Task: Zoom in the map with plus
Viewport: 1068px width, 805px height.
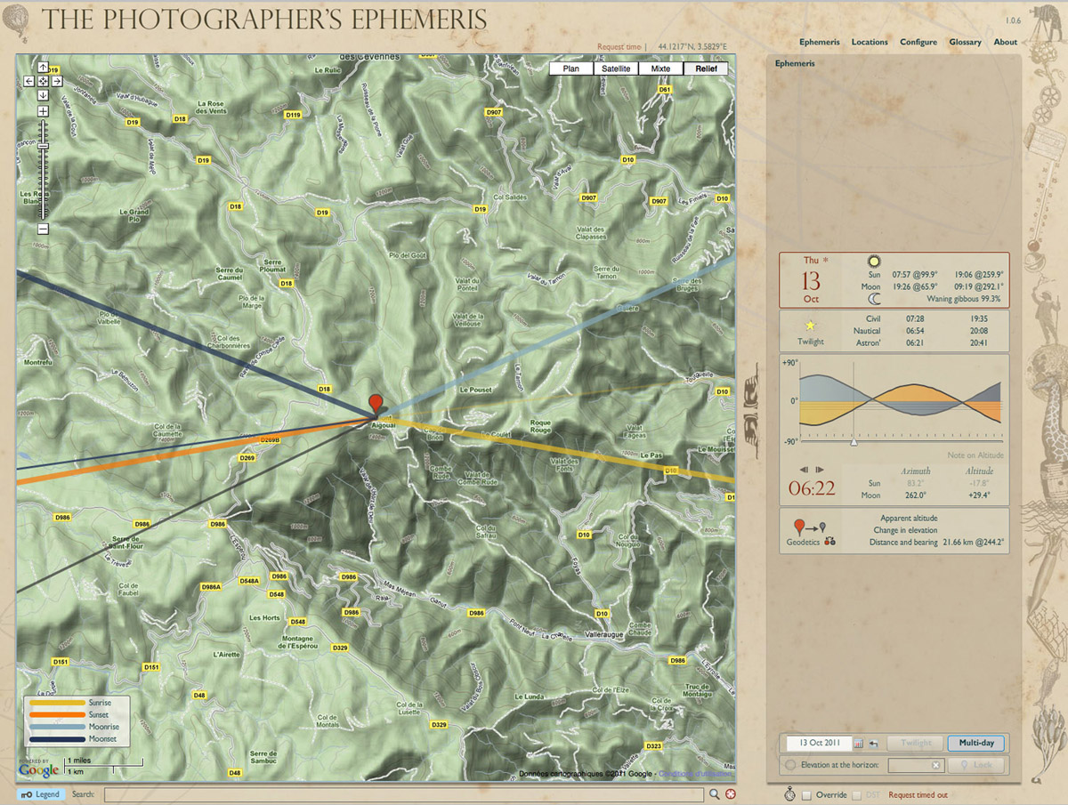Action: 43,111
